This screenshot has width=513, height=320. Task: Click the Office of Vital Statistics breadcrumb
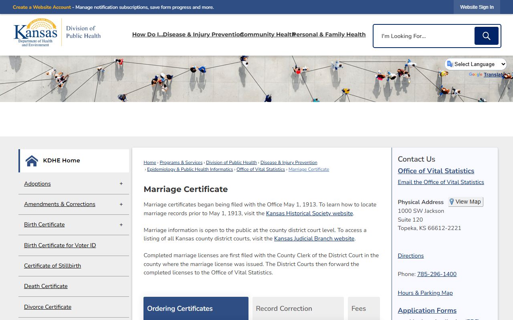pyautogui.click(x=261, y=169)
